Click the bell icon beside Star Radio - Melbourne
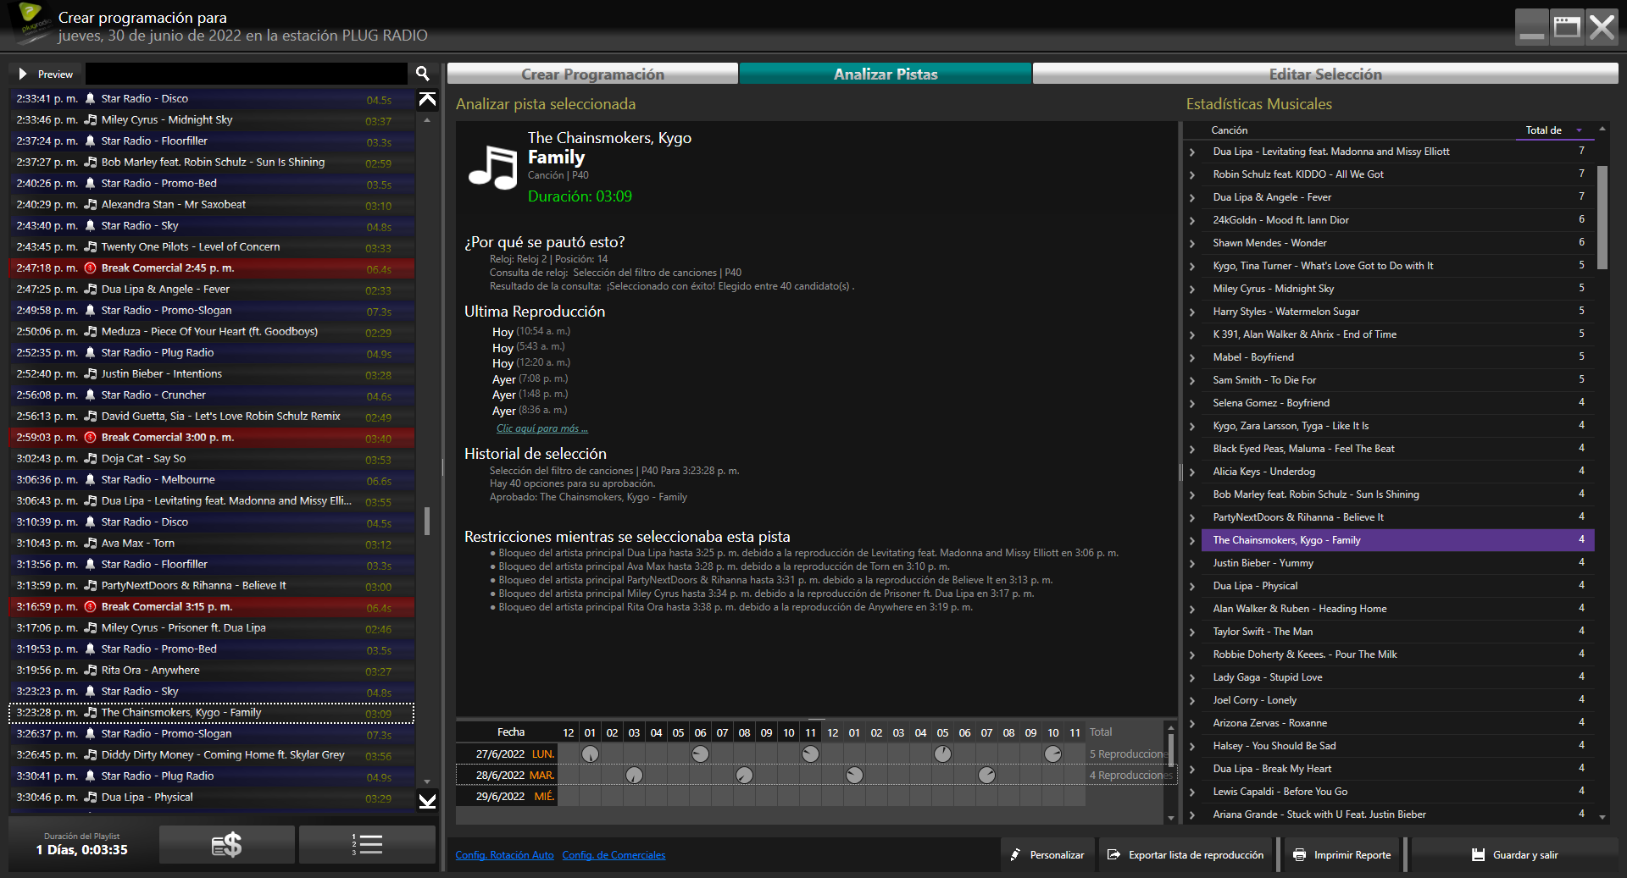This screenshot has width=1627, height=878. pos(90,480)
